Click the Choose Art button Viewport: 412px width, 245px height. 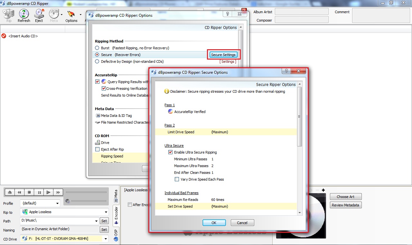click(x=345, y=197)
